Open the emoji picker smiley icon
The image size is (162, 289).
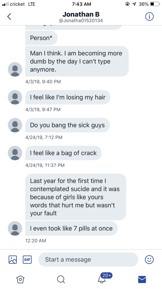pyautogui.click(x=149, y=259)
